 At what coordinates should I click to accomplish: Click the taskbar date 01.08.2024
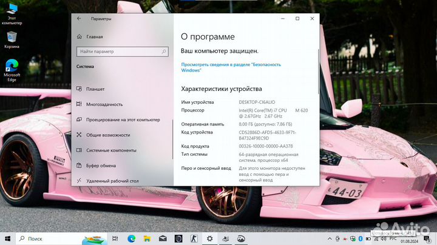pos(410,241)
